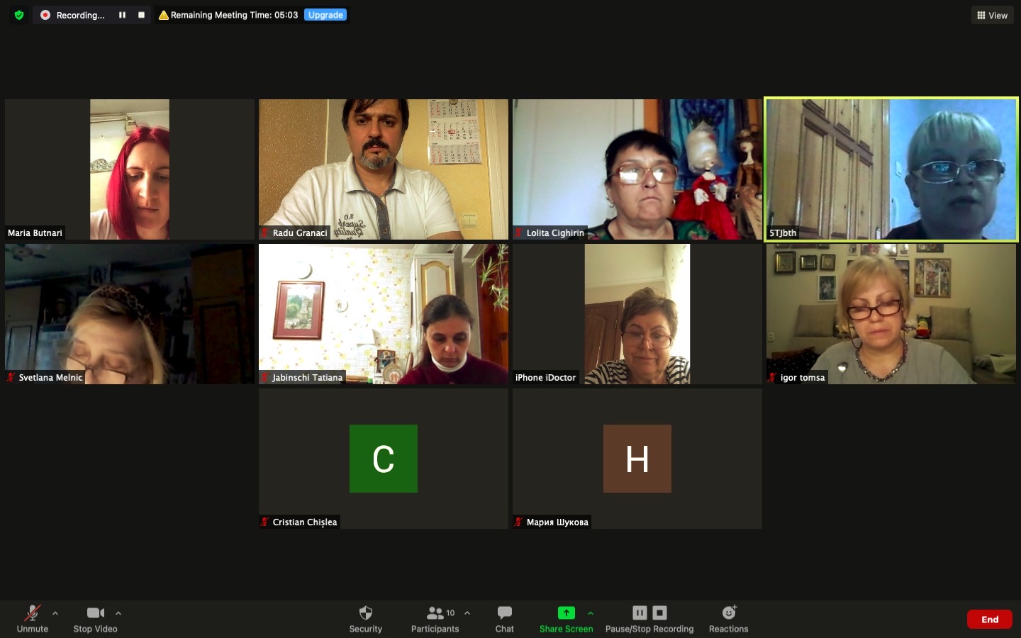Expand the arrow next to Participants
1021x638 pixels.
coord(467,613)
